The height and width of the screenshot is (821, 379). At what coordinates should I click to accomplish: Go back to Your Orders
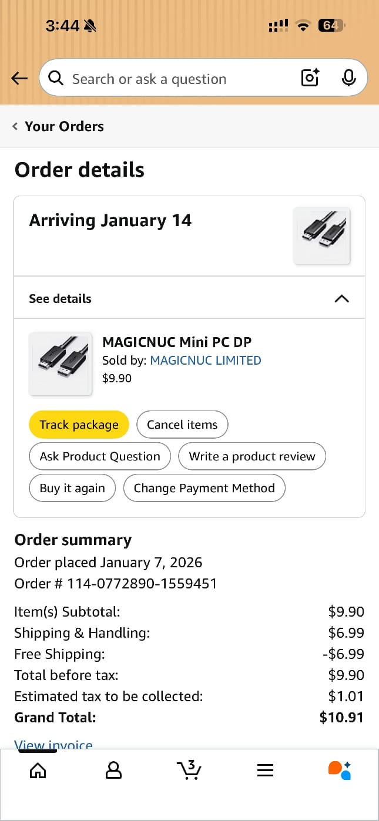tap(58, 126)
